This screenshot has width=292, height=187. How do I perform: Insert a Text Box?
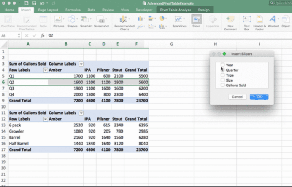point(247,21)
